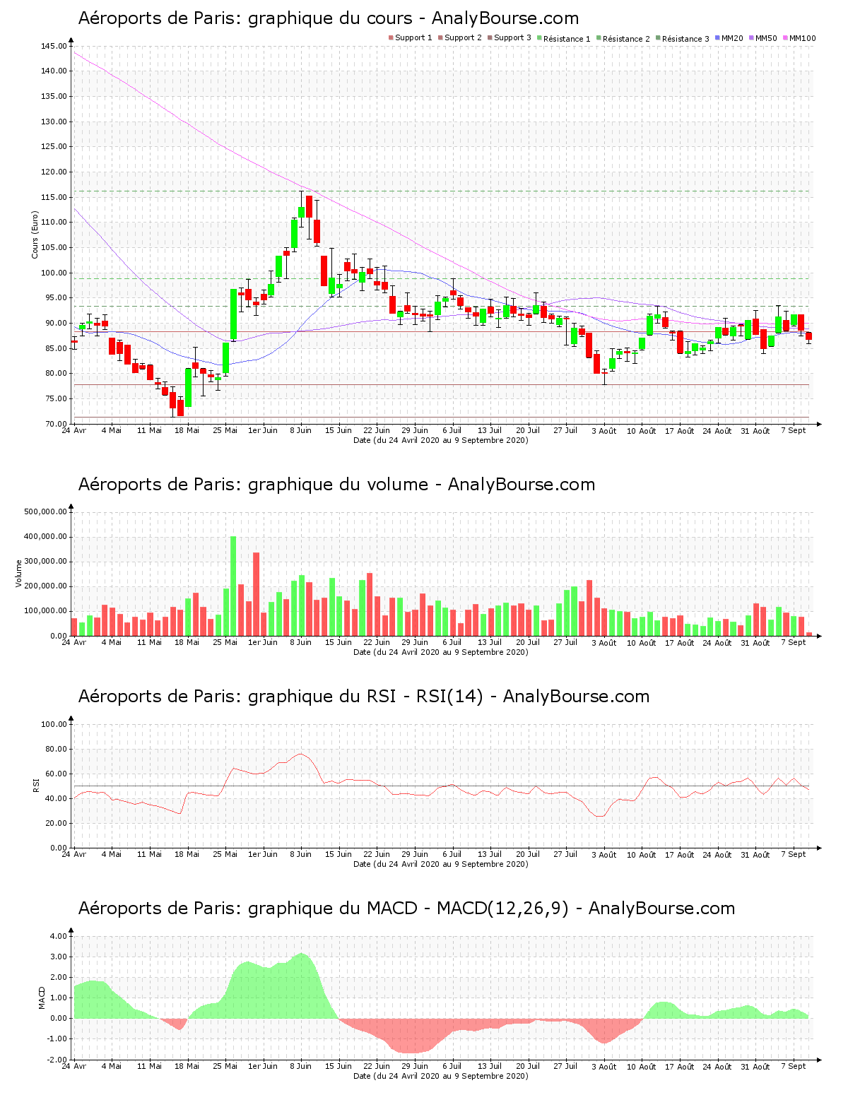Screen dimensions: 848x1095
Task: Select the MM50 legend label
Action: tap(767, 38)
